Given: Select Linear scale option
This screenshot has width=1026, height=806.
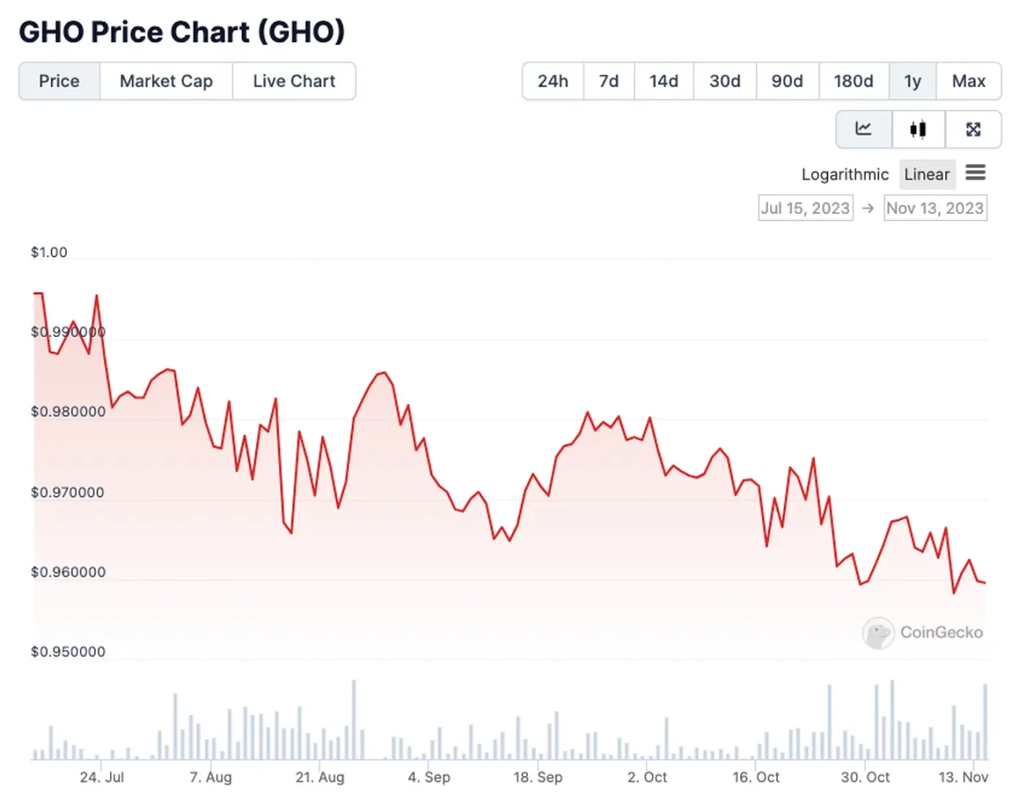Looking at the screenshot, I should [x=927, y=174].
